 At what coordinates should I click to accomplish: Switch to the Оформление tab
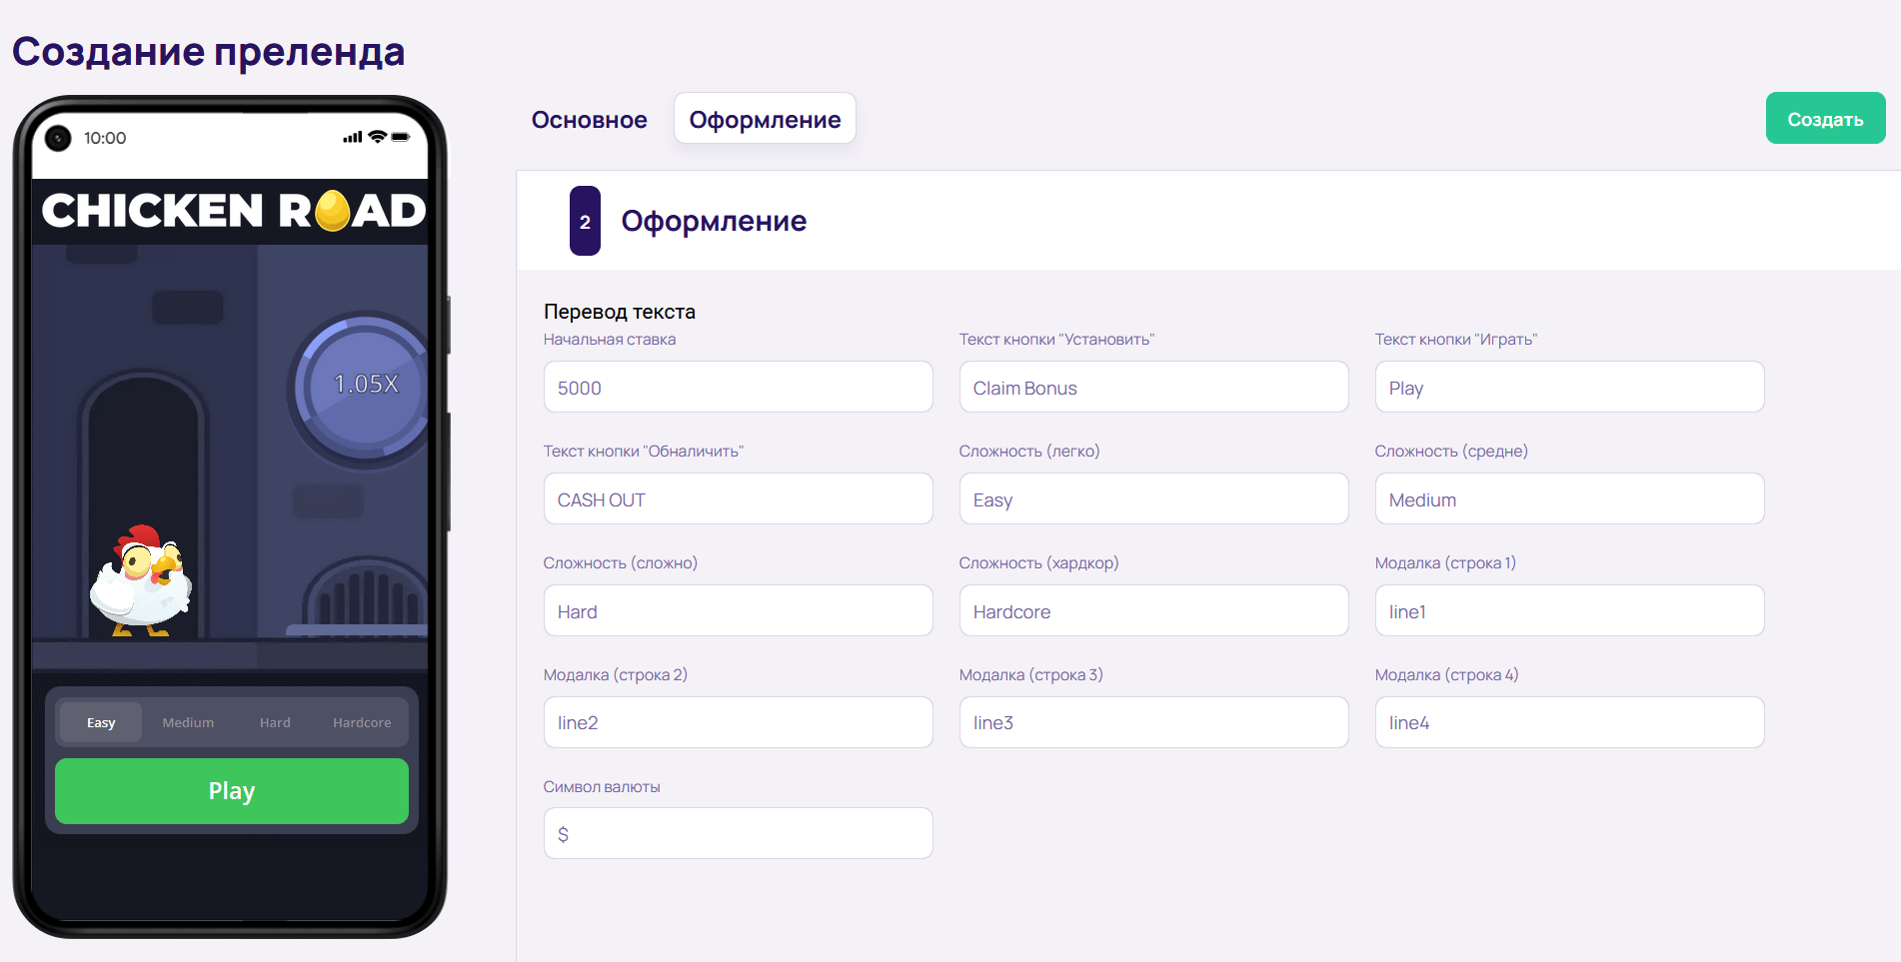(764, 119)
